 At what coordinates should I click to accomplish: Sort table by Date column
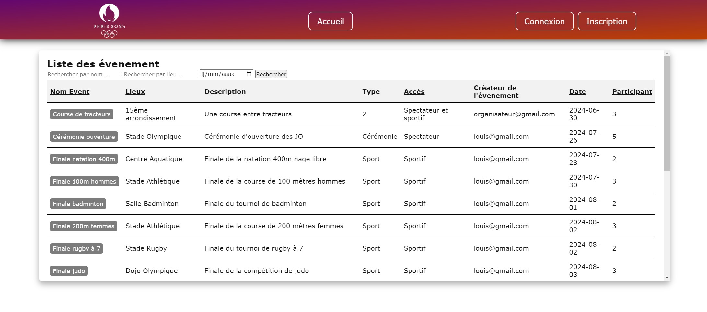click(x=577, y=92)
